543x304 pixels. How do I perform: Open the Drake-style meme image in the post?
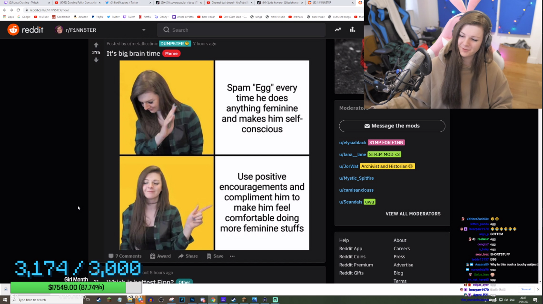(214, 156)
